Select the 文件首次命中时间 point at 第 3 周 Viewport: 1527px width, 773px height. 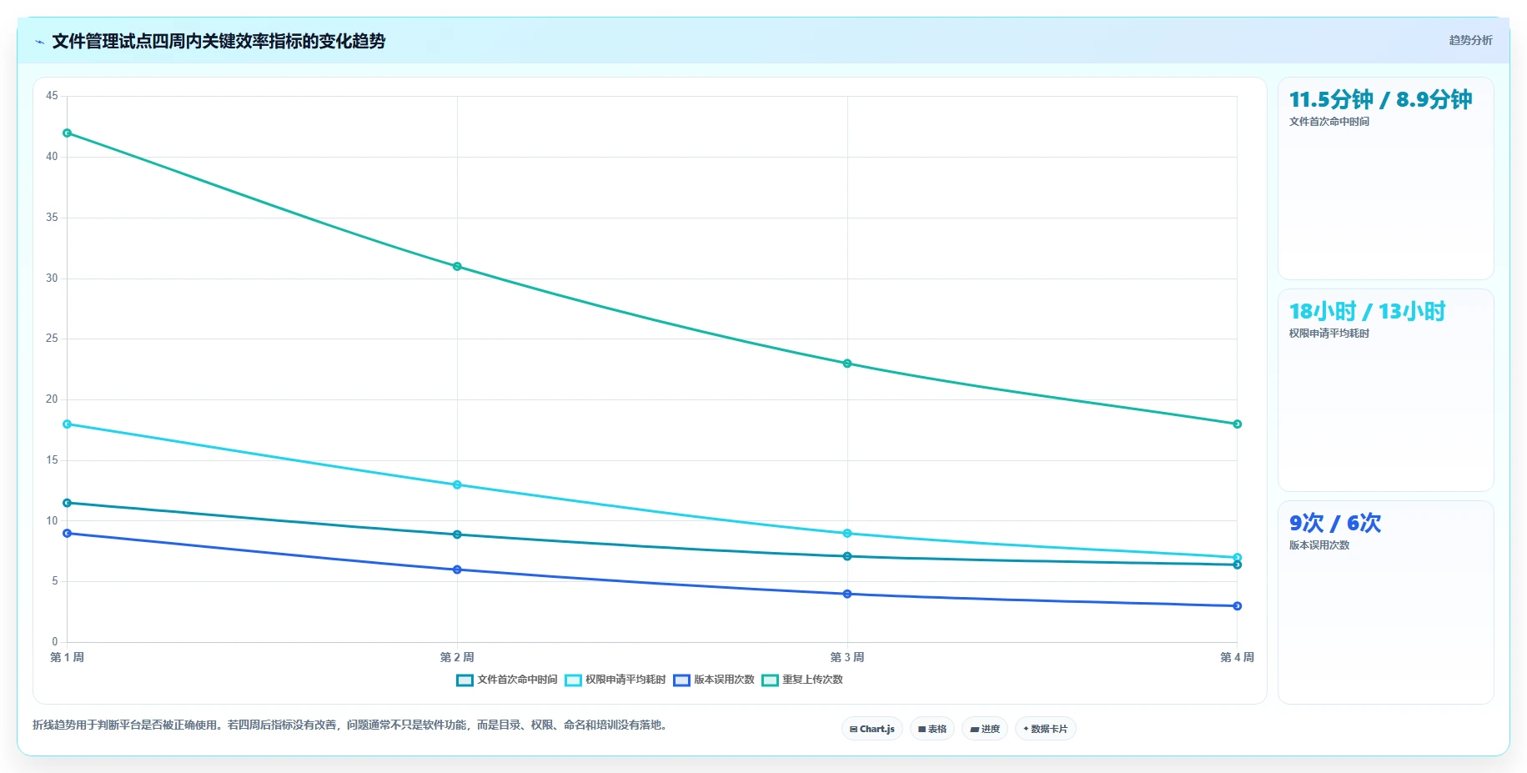point(847,556)
